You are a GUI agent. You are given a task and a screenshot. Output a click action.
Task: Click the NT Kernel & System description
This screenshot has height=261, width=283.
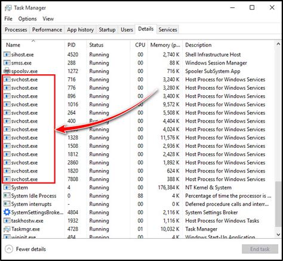(x=208, y=187)
